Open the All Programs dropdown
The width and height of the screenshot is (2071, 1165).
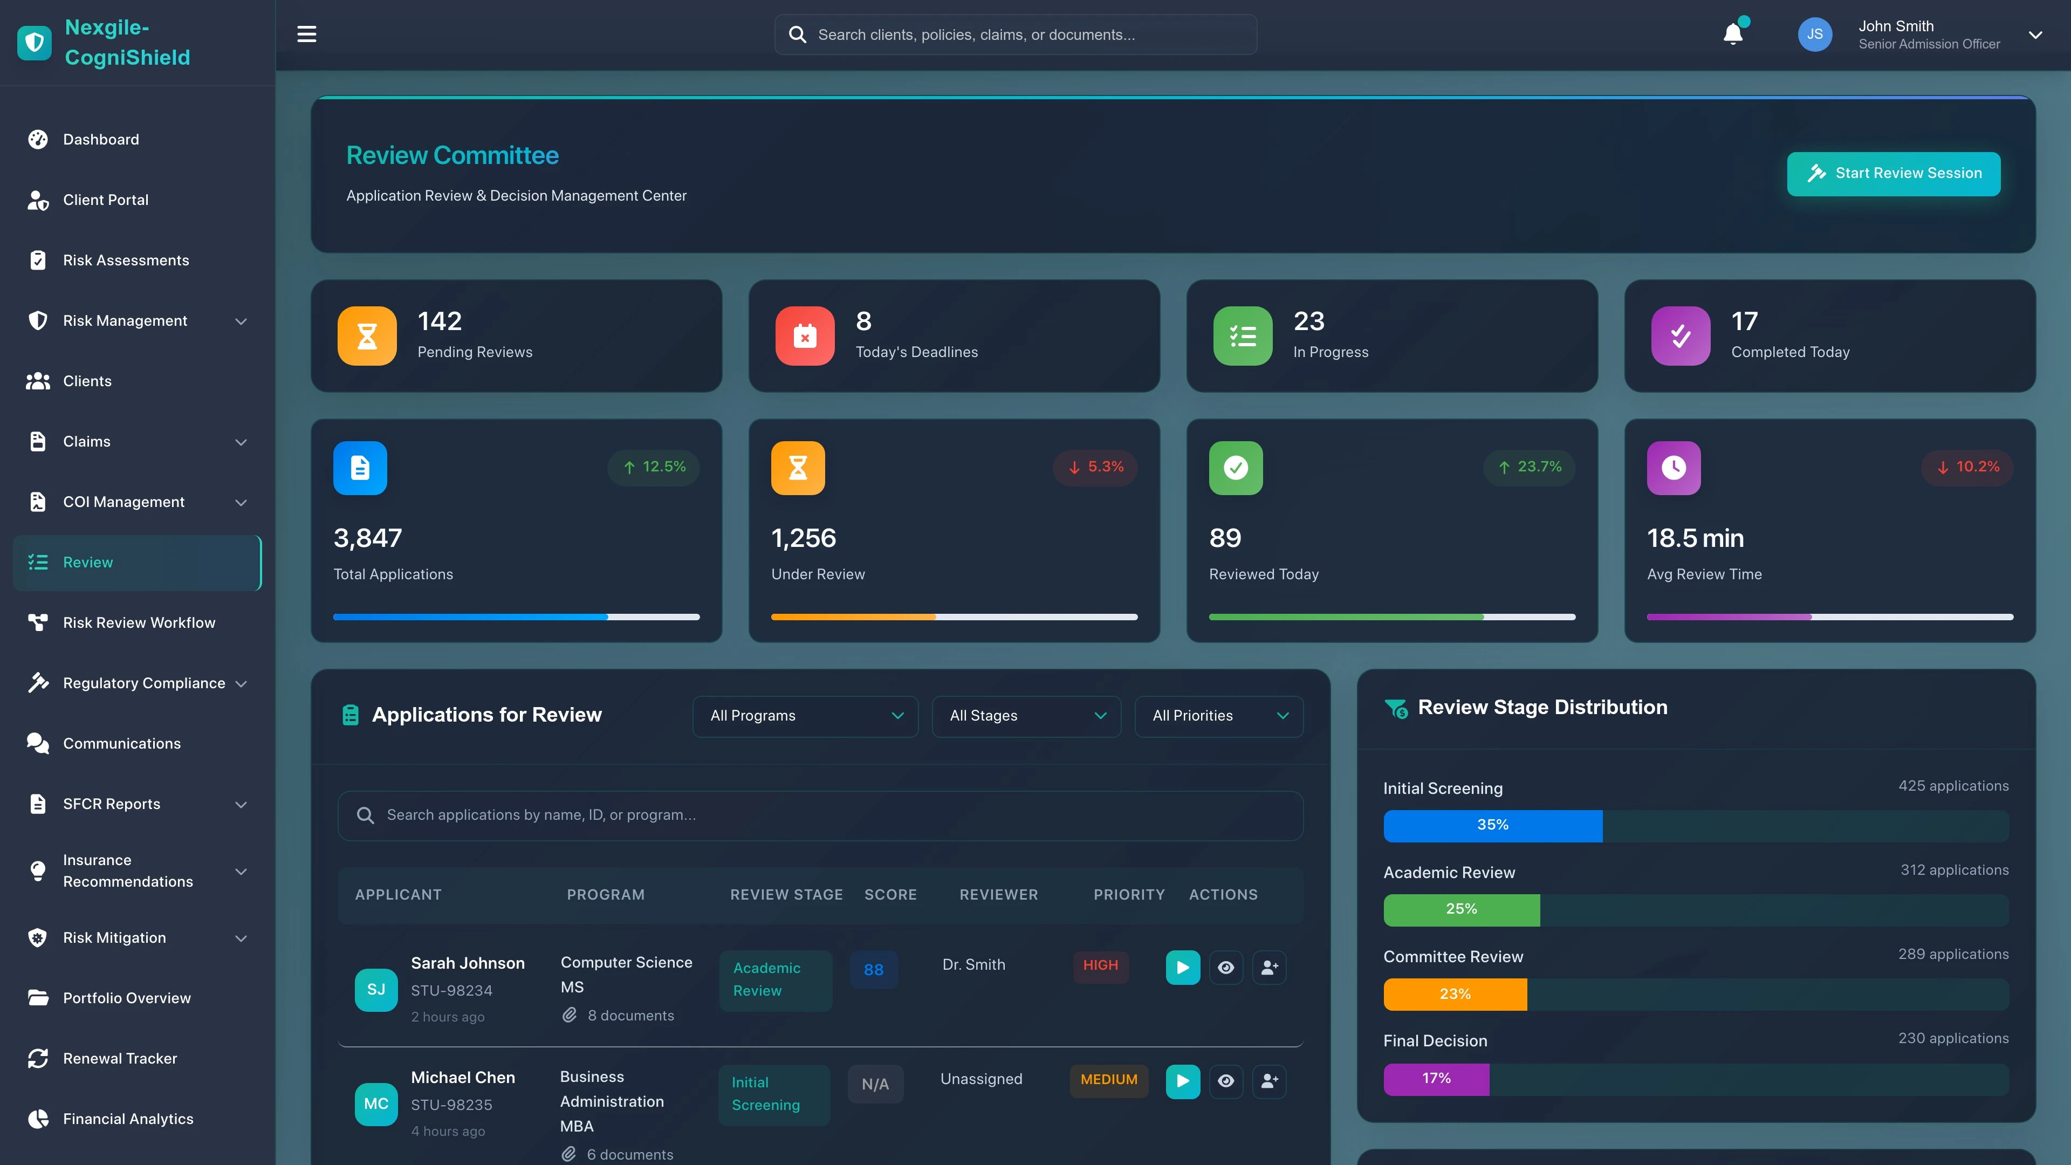[805, 716]
